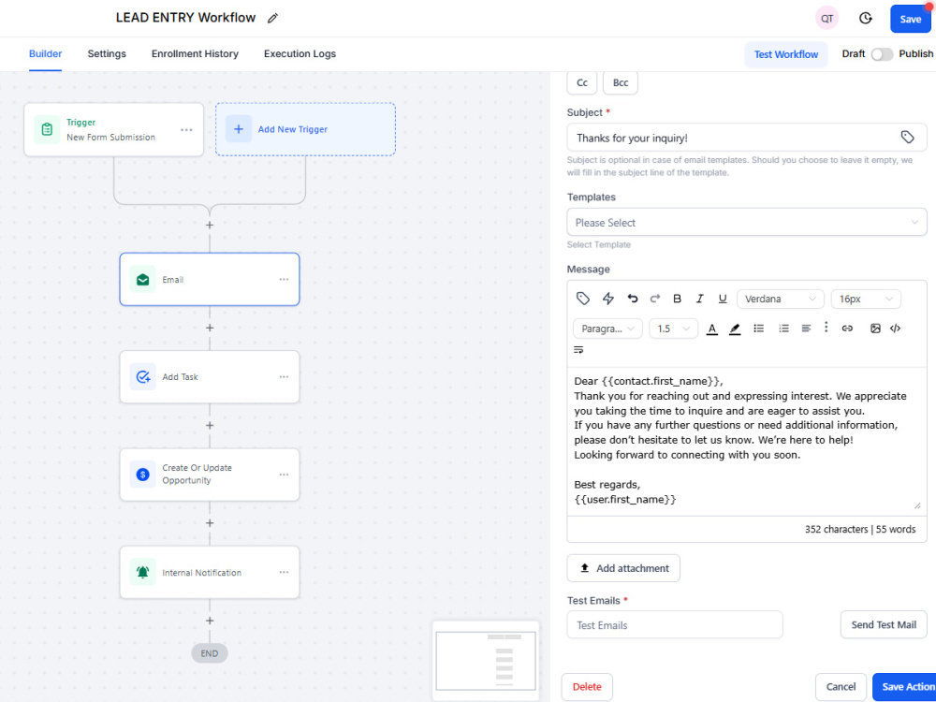Screen dimensions: 936x702
Task: Open the Execution Logs tab
Action: point(300,53)
